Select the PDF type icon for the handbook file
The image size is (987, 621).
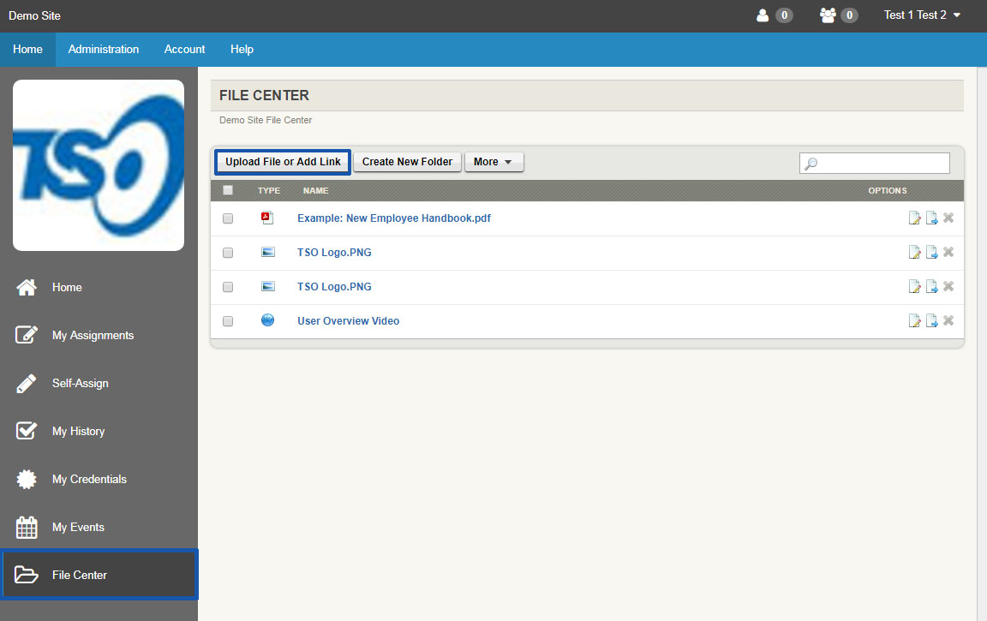click(x=266, y=218)
